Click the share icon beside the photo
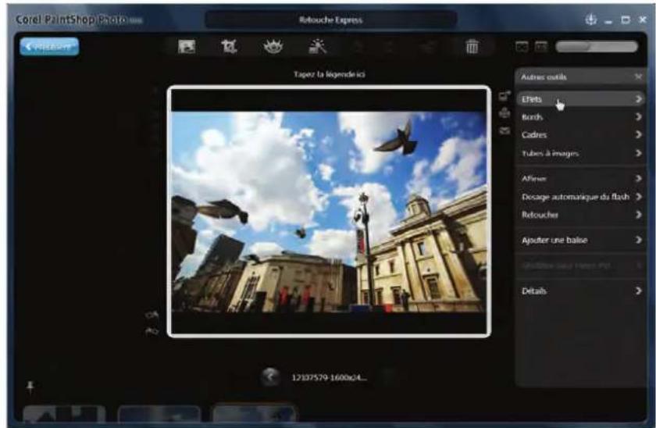The width and height of the screenshot is (656, 428). [x=504, y=97]
